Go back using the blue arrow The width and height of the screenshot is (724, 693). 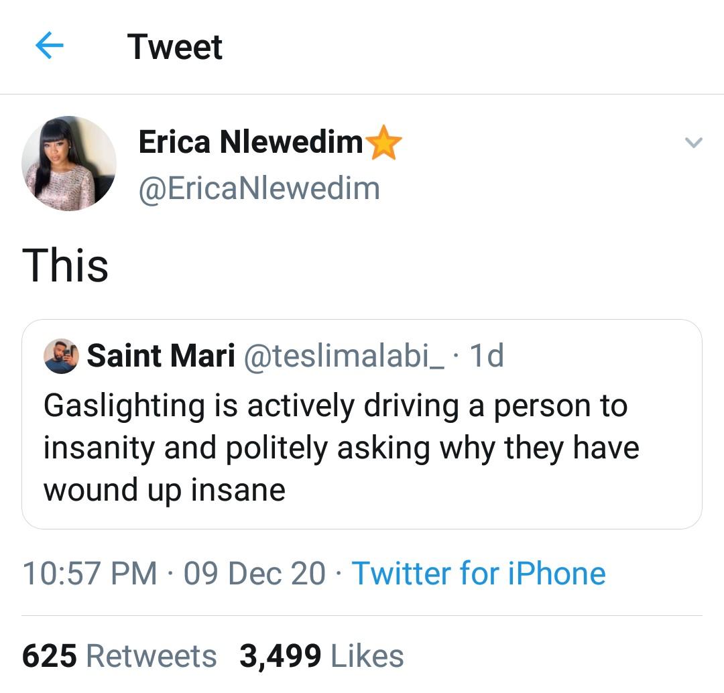coord(49,46)
